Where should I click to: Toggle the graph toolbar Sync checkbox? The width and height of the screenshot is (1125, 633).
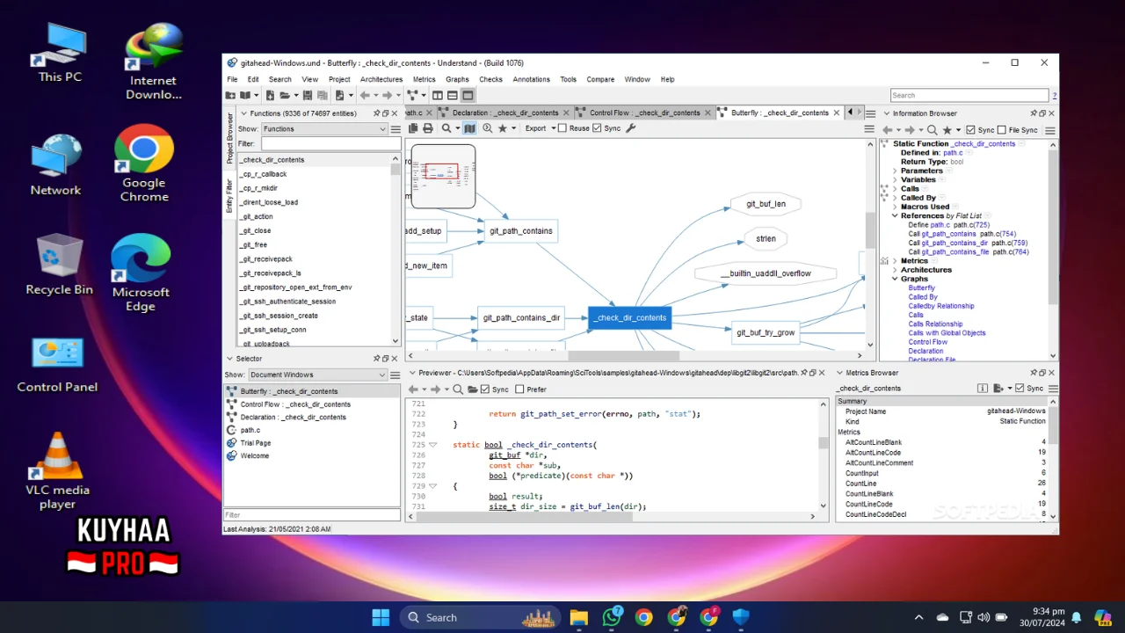tap(597, 128)
